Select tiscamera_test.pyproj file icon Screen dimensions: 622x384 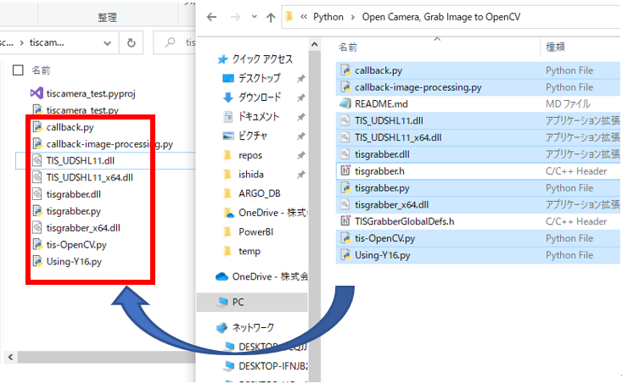point(36,93)
